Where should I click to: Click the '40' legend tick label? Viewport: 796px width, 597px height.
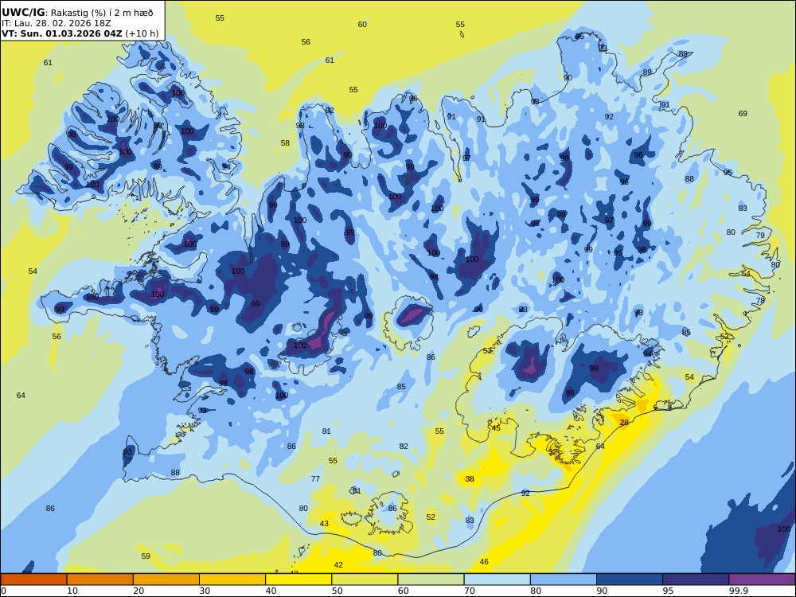click(x=271, y=591)
